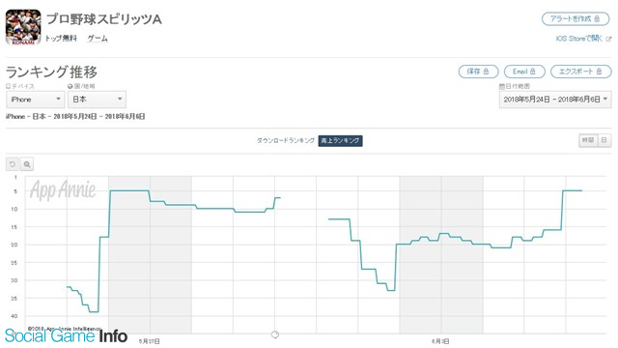
Task: Click the chart reset undo icon
Action: [x=13, y=164]
